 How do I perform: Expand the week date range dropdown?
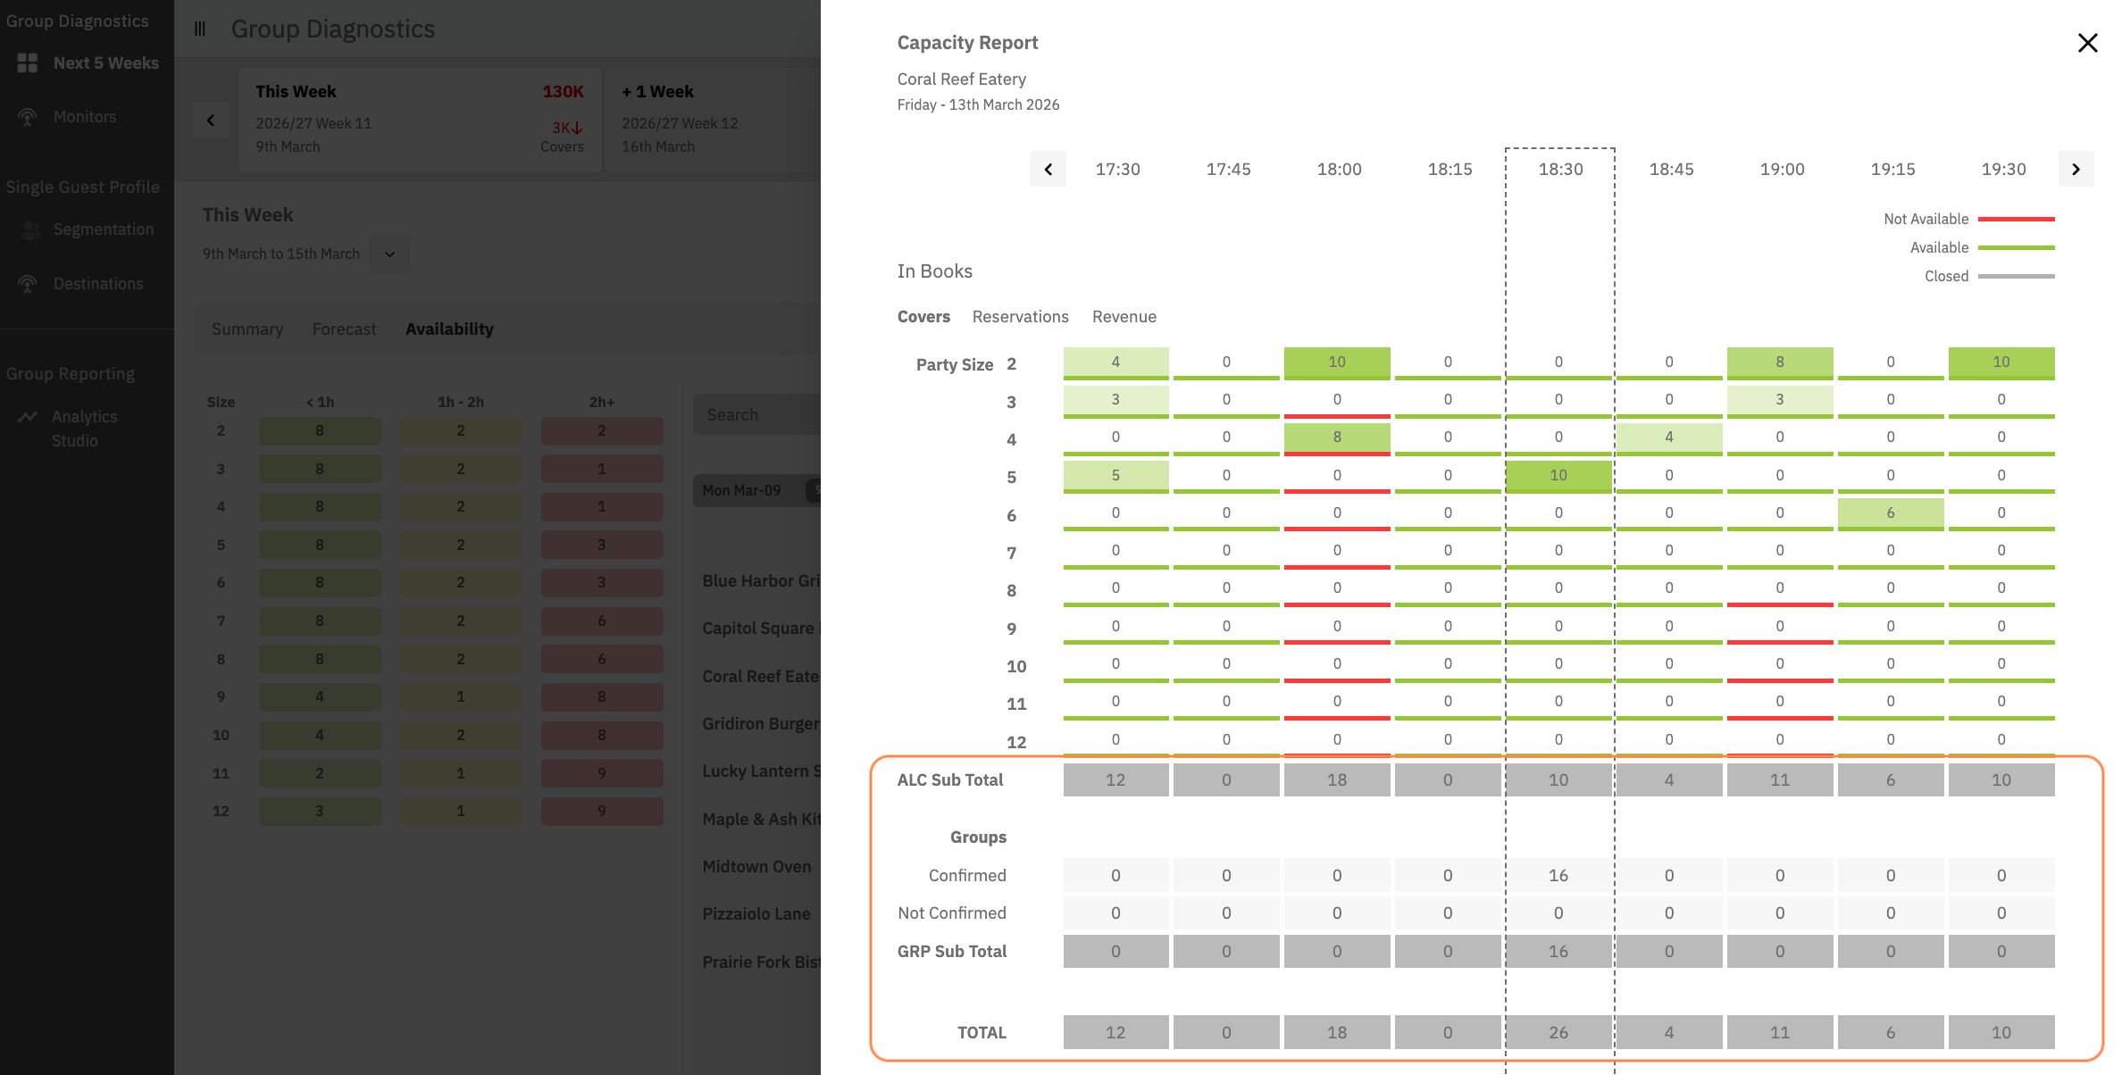point(389,254)
